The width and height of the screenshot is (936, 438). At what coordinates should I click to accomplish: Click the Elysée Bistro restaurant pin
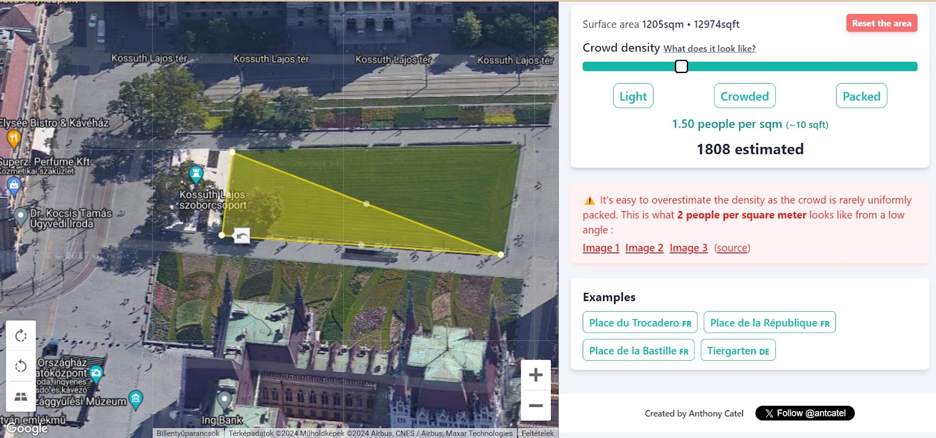13,139
